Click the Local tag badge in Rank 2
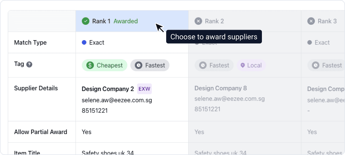 pos(251,65)
